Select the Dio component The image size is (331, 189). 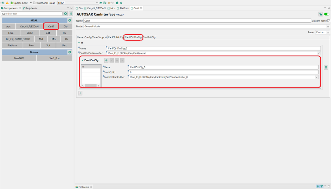point(66,26)
